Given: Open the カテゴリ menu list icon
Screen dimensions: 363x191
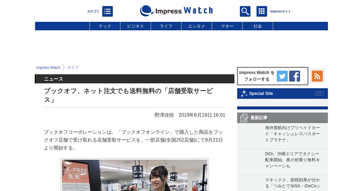Looking at the screenshot, I should click(107, 12).
